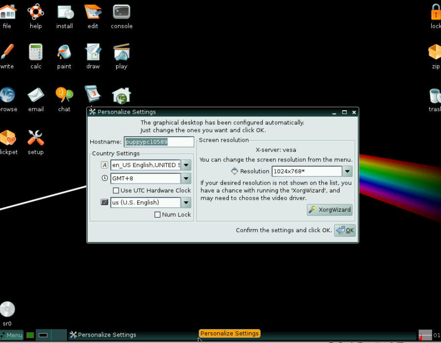441x343 pixels.
Task: Launch the chat desktop icon
Action: coord(64,95)
